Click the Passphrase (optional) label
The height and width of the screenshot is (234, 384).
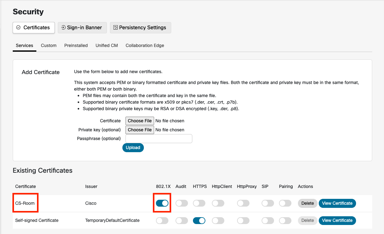pos(99,138)
